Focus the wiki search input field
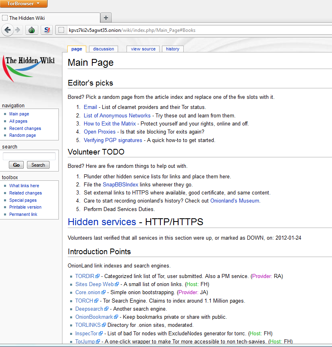Viewport: 332px width, 347px height. coord(29,156)
